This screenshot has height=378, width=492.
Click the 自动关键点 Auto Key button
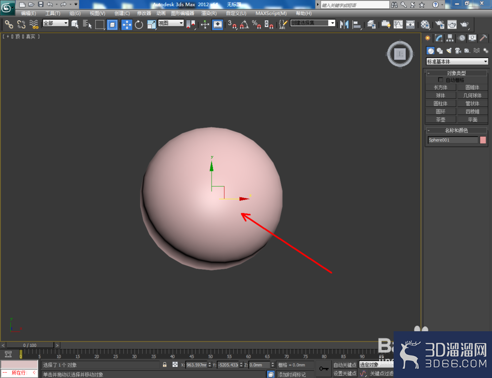[x=345, y=365]
